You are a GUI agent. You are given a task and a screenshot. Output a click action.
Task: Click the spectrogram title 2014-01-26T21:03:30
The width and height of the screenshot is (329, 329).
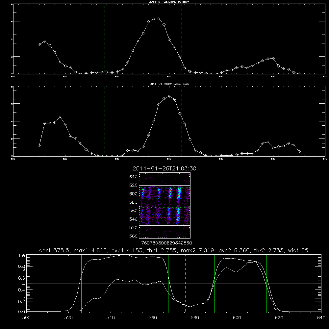click(x=164, y=168)
